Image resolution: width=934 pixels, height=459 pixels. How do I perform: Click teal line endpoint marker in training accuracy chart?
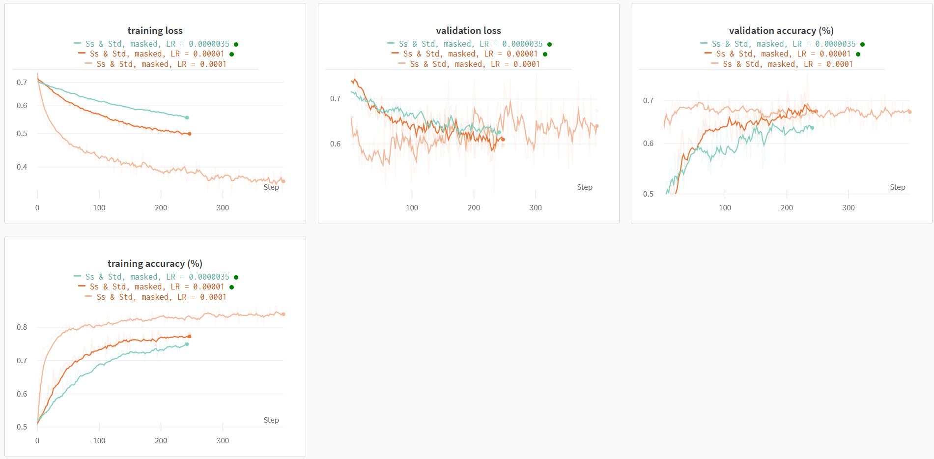pyautogui.click(x=187, y=344)
